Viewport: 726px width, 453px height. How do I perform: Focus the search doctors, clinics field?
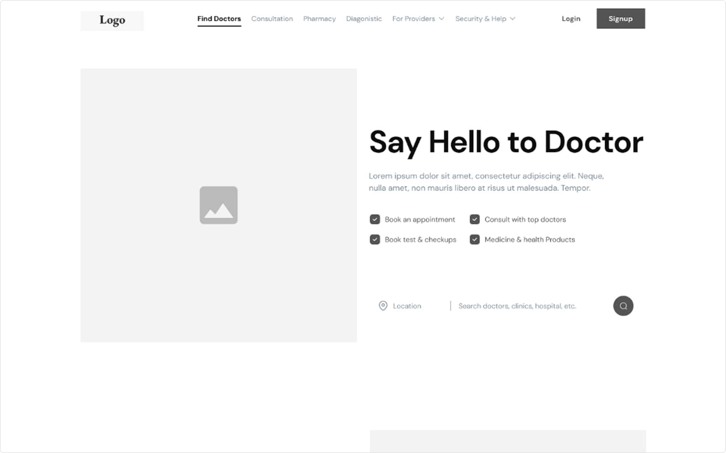517,306
